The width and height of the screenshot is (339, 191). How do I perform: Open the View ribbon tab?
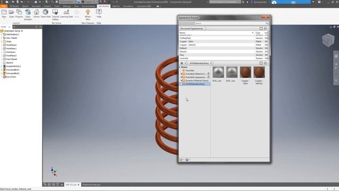click(76, 6)
